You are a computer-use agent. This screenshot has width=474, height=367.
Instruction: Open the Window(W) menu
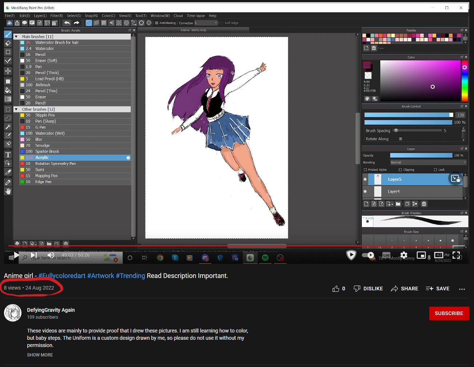click(x=160, y=16)
